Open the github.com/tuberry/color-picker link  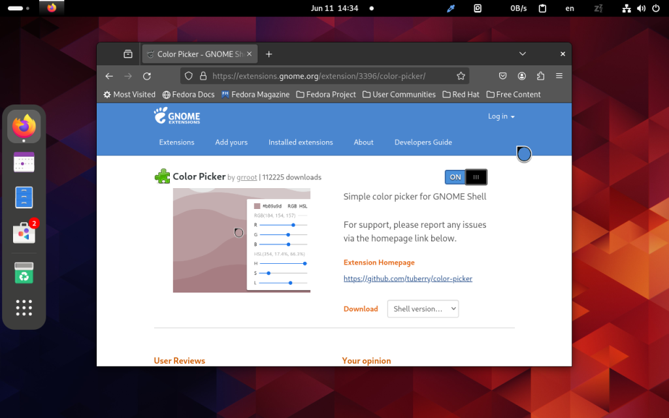point(408,278)
